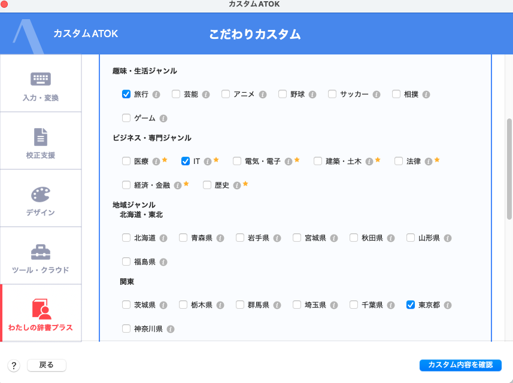Switch to the 校正支援 tab
Screen dimensions: 513x383
click(x=41, y=141)
